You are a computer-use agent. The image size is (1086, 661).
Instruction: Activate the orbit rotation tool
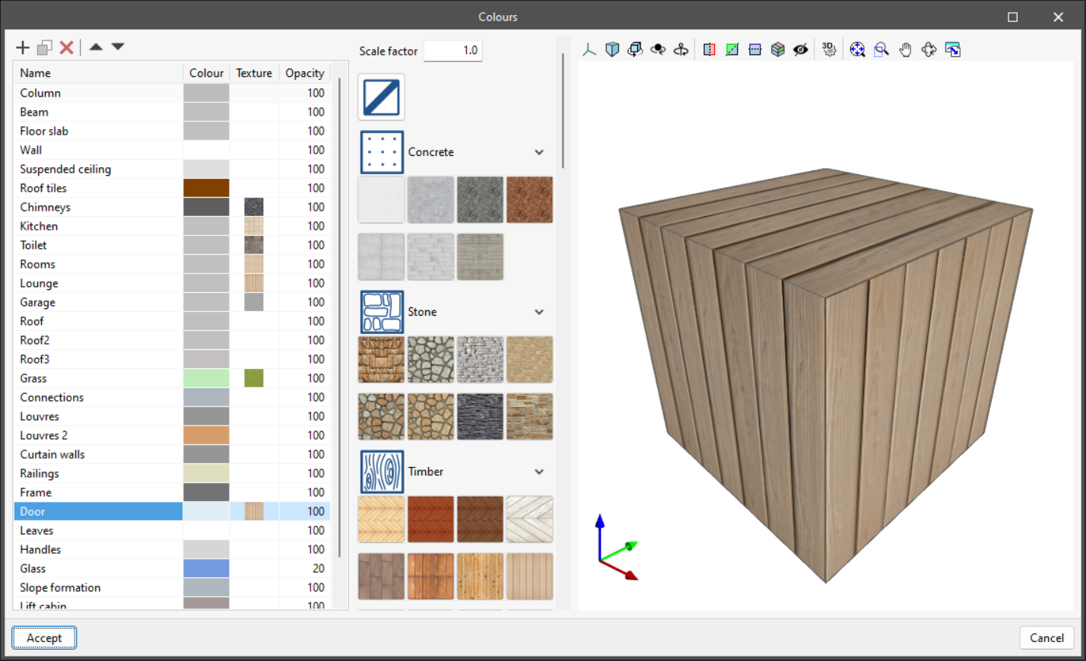929,49
